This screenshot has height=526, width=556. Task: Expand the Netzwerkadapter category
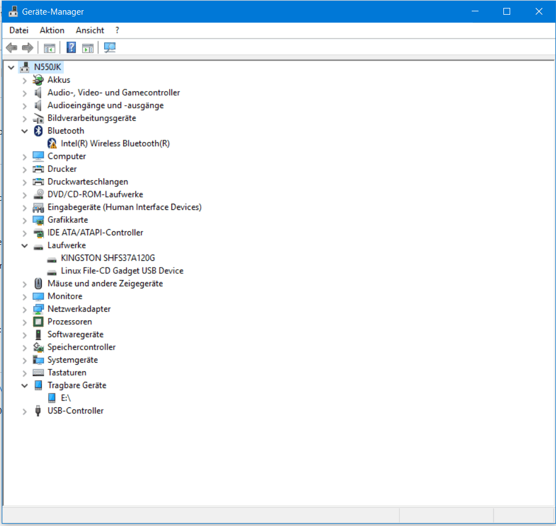pyautogui.click(x=24, y=309)
